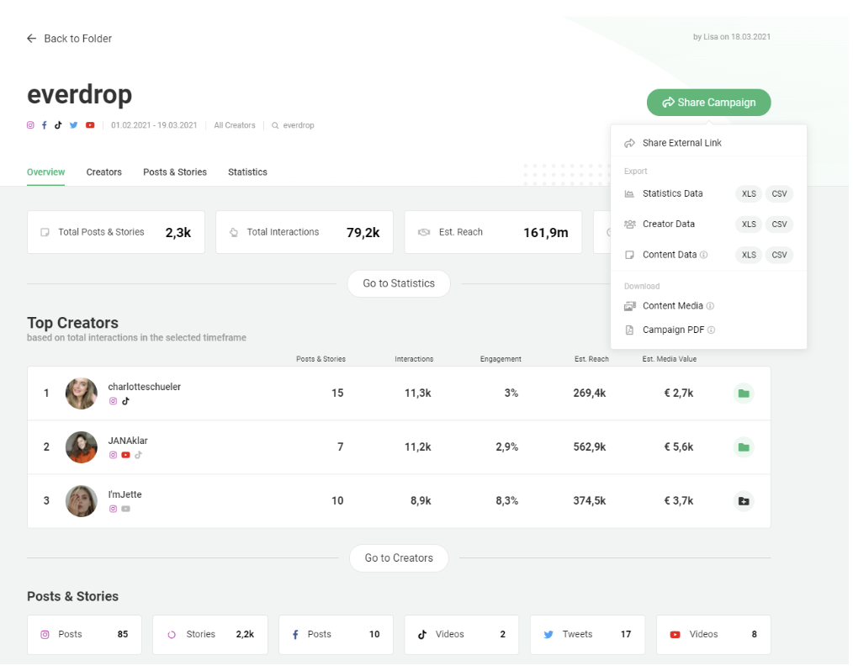Click info icon next to Content Data
Viewport: 853px width, 671px height.
point(704,255)
